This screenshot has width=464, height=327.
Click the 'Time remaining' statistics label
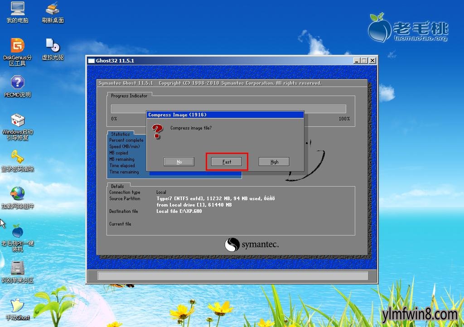(x=124, y=172)
